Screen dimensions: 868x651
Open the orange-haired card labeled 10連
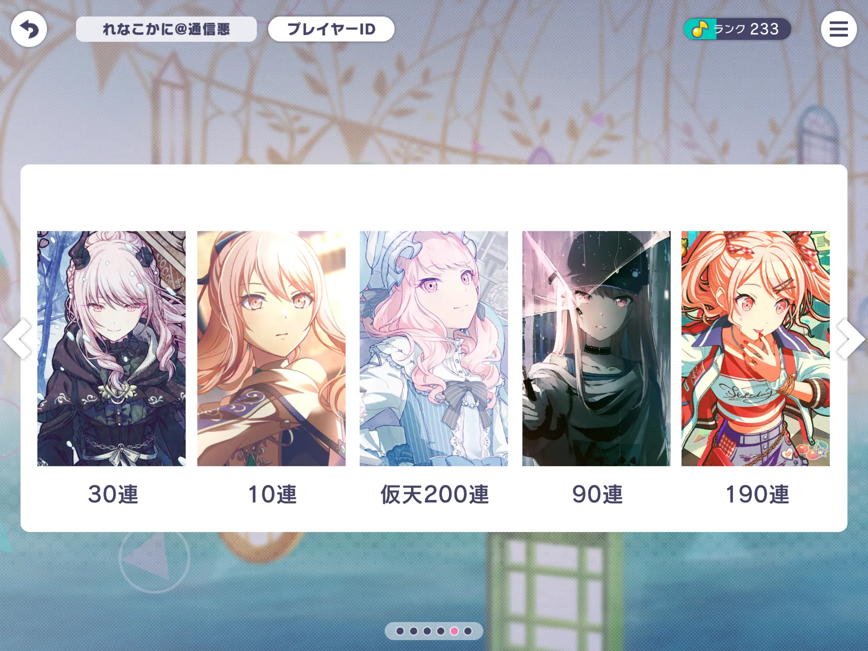tap(271, 348)
